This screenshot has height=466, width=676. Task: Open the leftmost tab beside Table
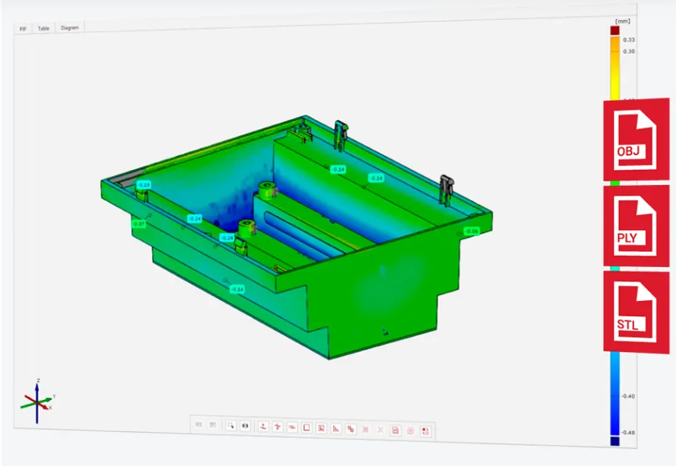pyautogui.click(x=23, y=29)
